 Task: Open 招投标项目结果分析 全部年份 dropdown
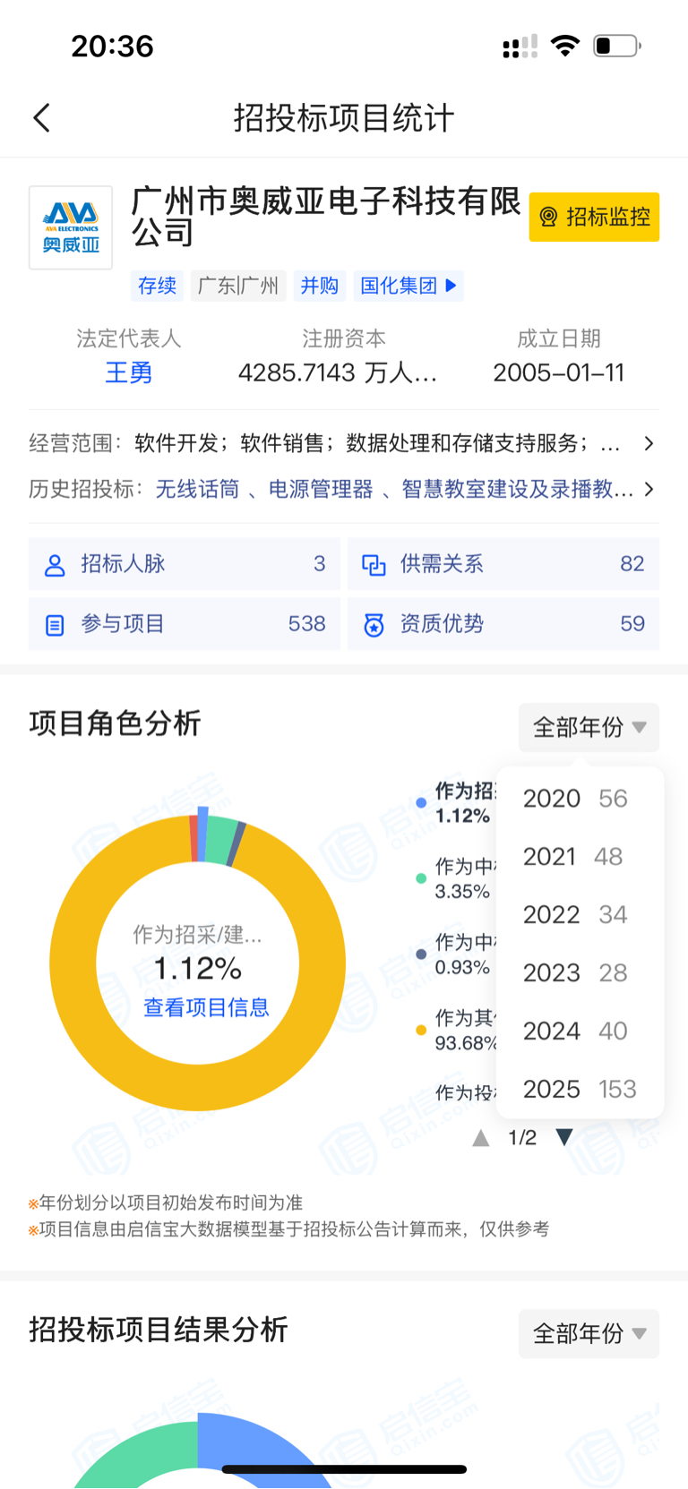[589, 1333]
